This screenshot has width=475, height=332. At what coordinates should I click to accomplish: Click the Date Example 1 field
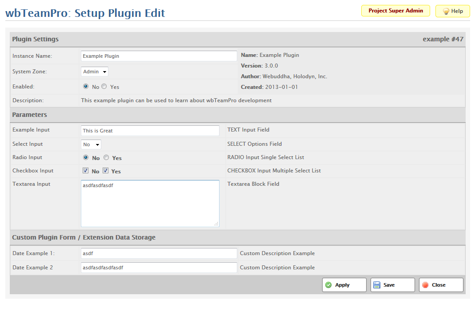point(159,253)
